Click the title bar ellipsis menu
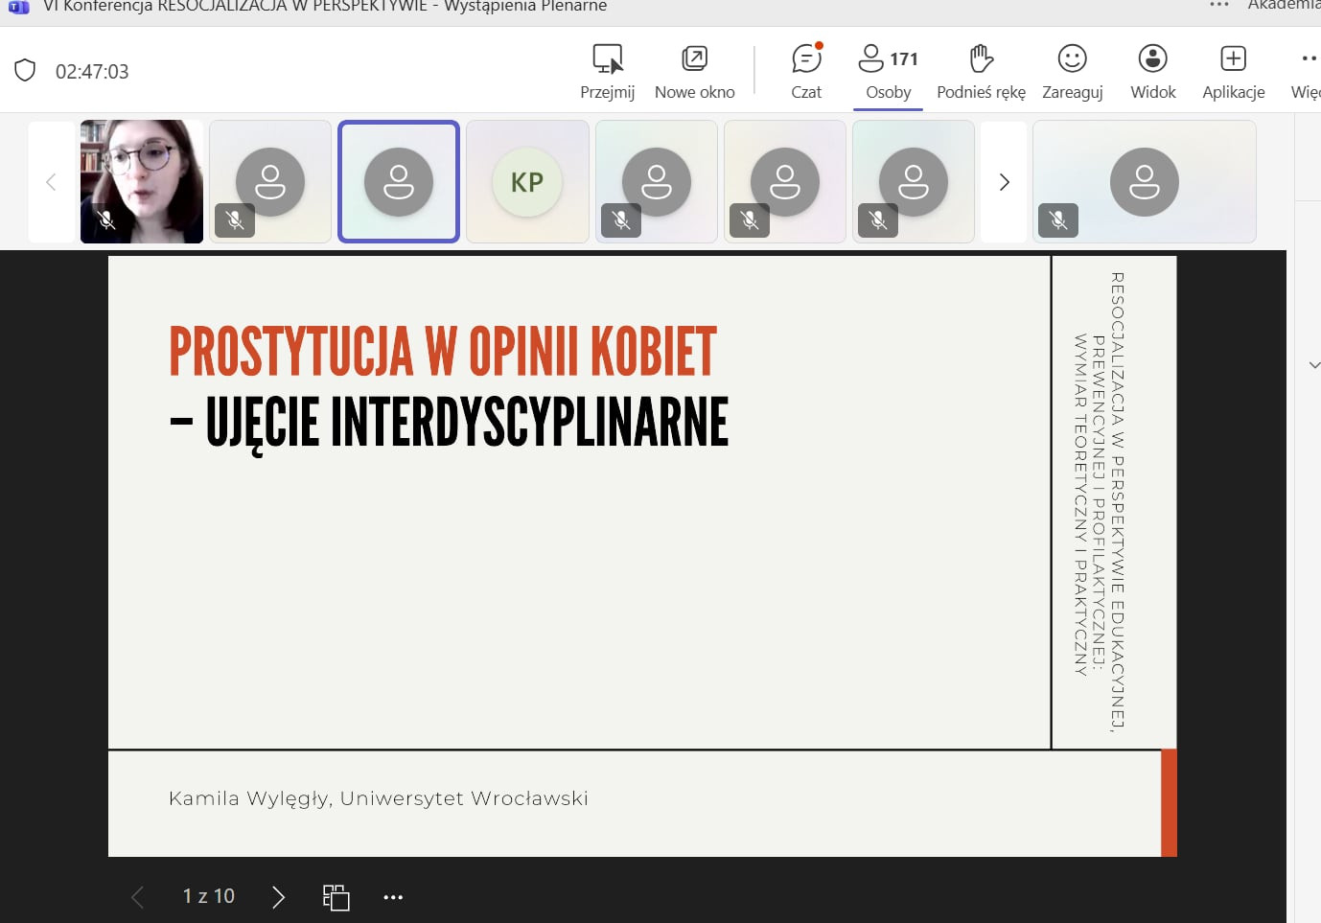Screen dimensions: 1321x923 point(1218,6)
